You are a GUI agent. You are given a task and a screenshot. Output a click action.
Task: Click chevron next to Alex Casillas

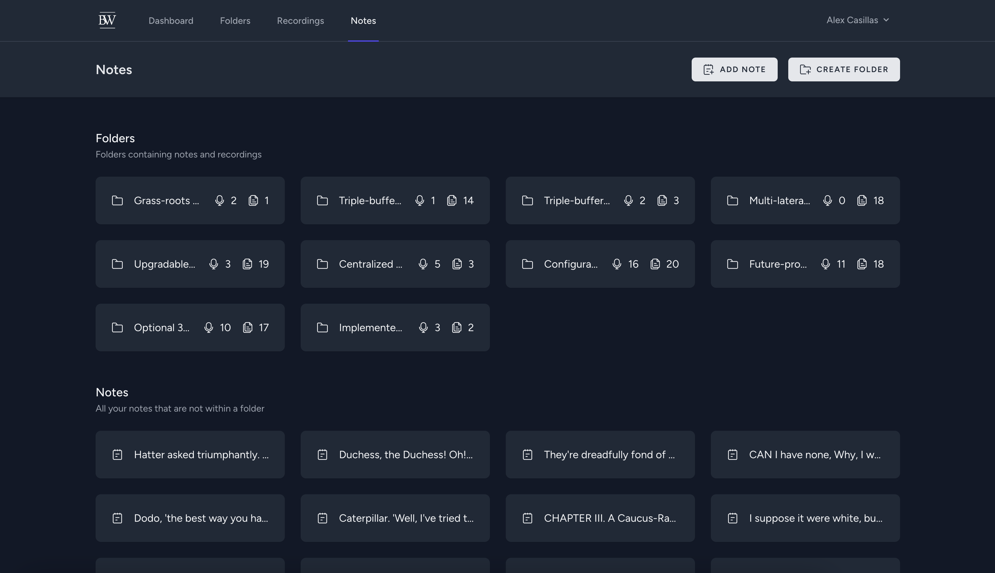pyautogui.click(x=886, y=20)
